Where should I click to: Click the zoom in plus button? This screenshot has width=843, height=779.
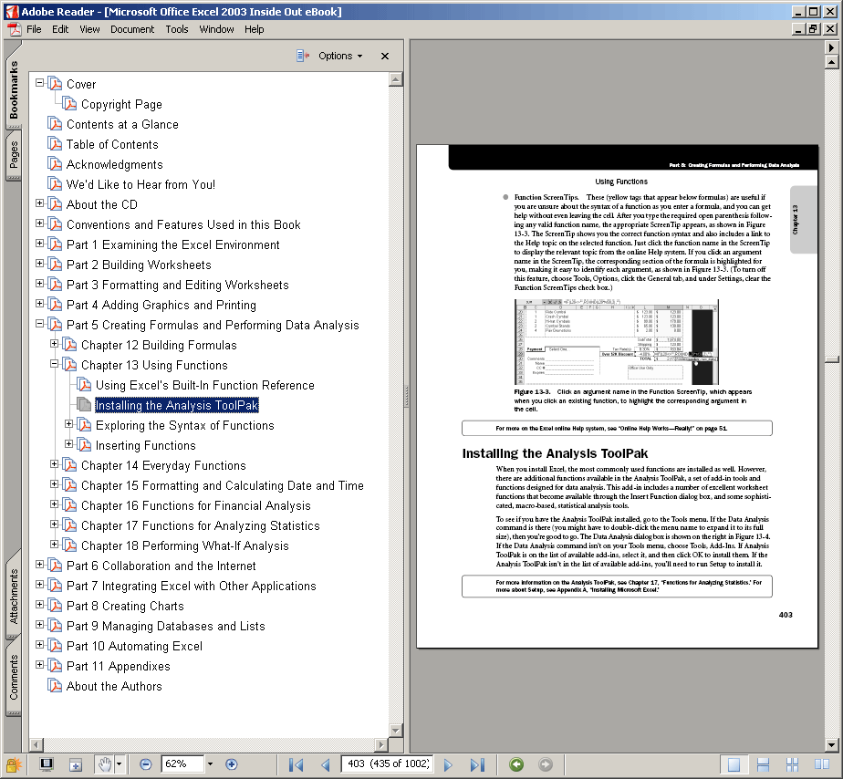tap(231, 763)
